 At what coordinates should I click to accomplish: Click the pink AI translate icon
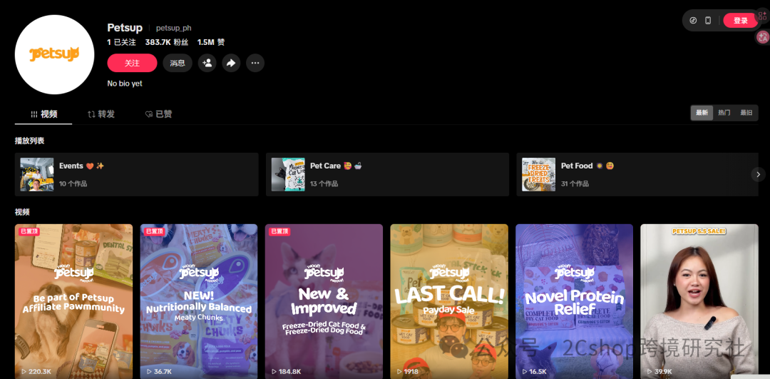coord(763,36)
